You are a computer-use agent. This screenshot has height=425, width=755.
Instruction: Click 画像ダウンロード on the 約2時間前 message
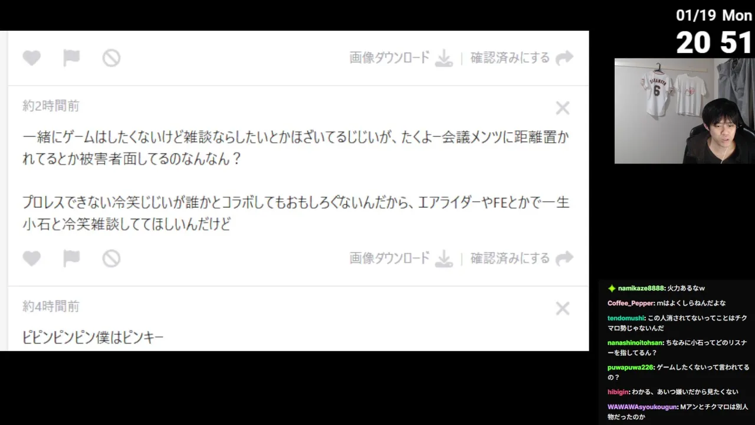pyautogui.click(x=390, y=259)
